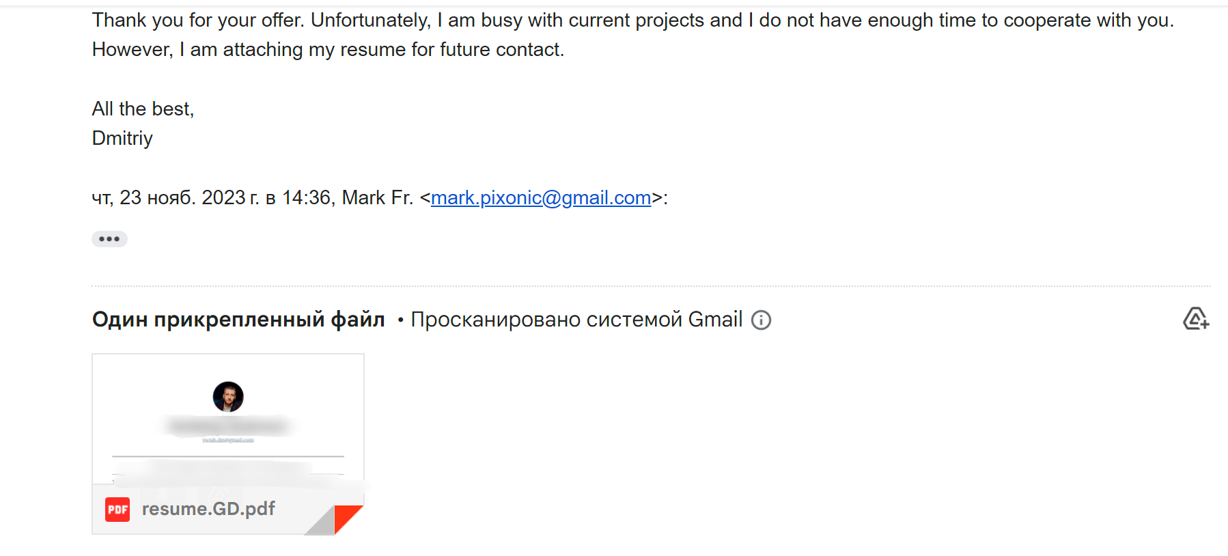
Task: Click the 'Просканировано системой Gmail' text
Action: (x=576, y=320)
